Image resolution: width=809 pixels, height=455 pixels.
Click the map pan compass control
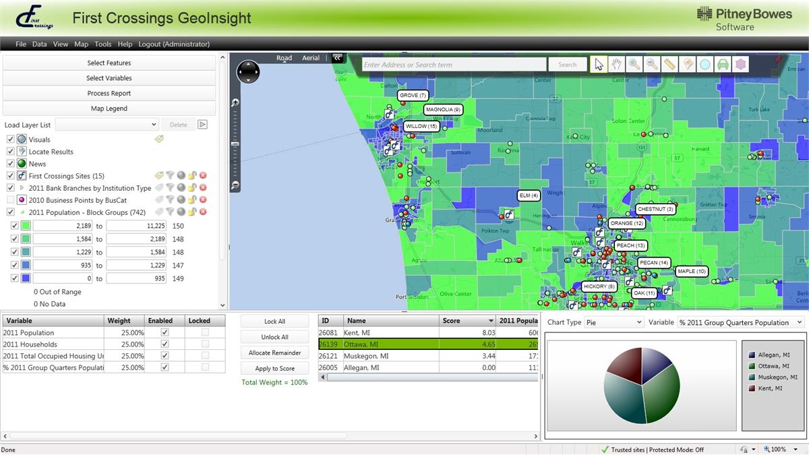pos(248,71)
